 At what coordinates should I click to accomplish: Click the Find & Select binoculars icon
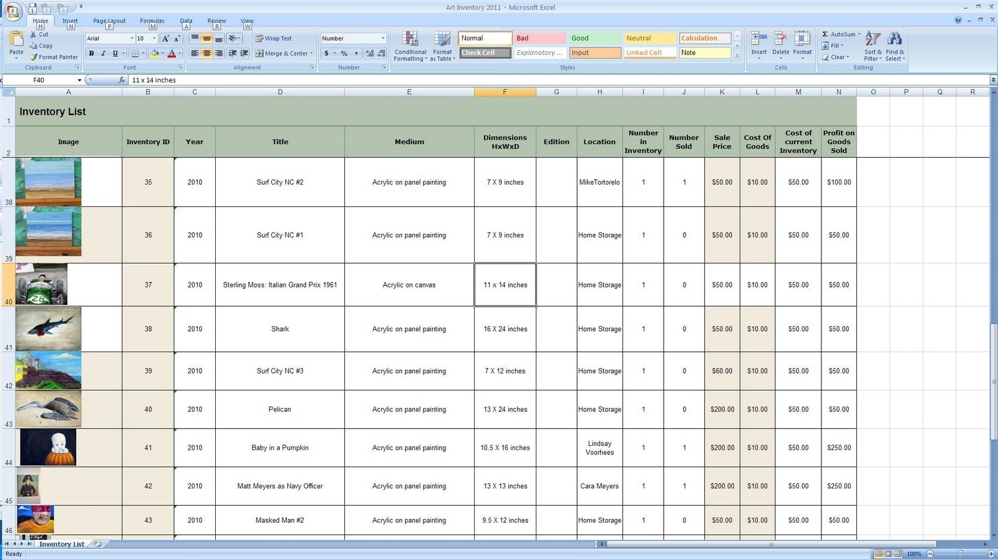(x=894, y=39)
